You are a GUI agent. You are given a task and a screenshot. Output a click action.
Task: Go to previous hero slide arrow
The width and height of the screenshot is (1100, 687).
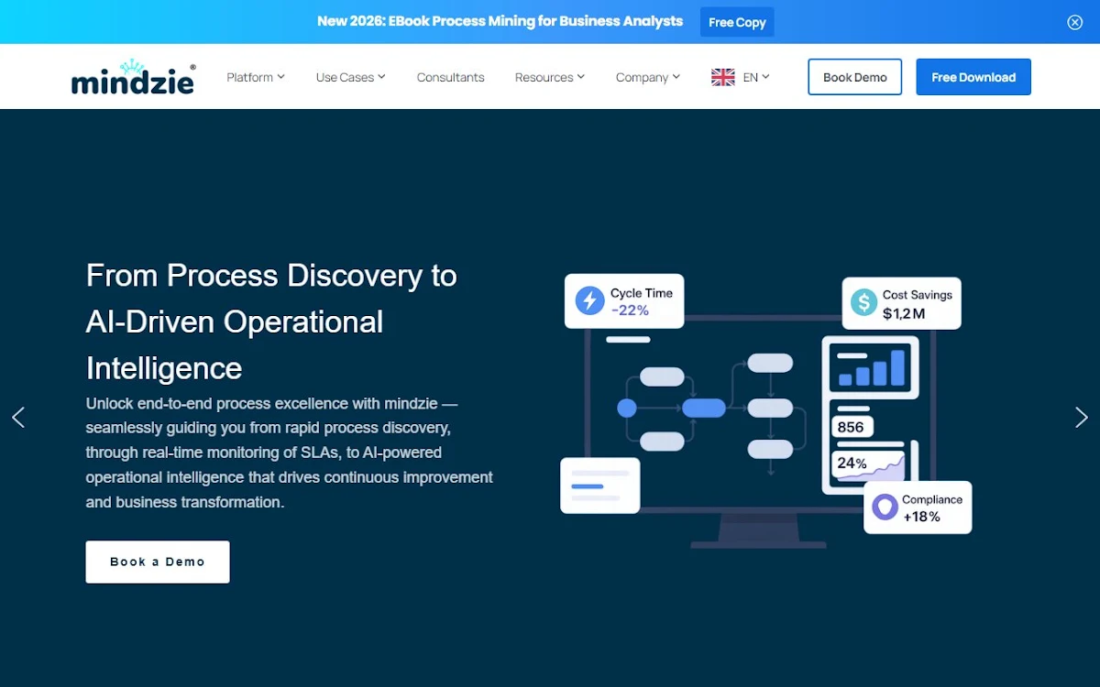click(18, 418)
